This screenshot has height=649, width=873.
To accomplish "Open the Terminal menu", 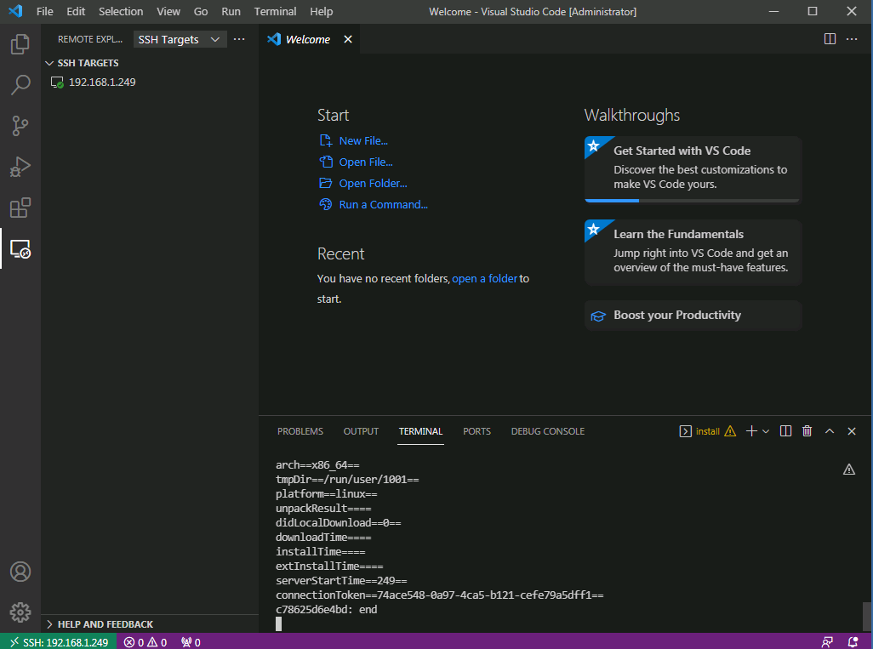I will (275, 11).
